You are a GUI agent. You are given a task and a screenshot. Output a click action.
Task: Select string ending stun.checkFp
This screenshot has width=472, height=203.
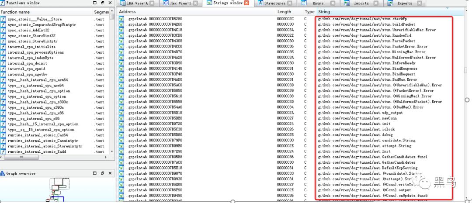tap(363, 19)
